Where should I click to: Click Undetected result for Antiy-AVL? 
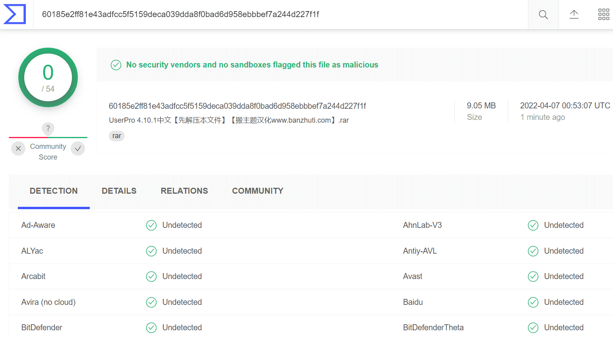click(x=564, y=251)
